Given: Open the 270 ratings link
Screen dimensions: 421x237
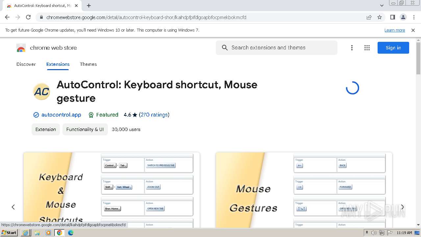Looking at the screenshot, I should pos(154,115).
